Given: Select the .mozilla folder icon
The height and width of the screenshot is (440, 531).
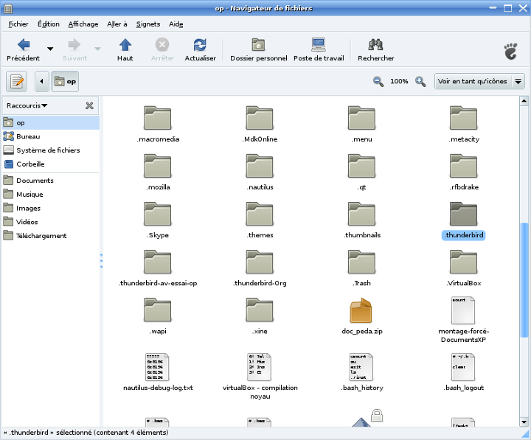Looking at the screenshot, I should (158, 166).
